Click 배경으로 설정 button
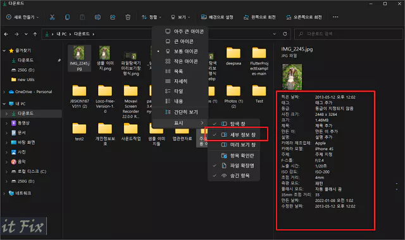Image resolution: width=405 pixels, height=240 pixels. click(217, 17)
